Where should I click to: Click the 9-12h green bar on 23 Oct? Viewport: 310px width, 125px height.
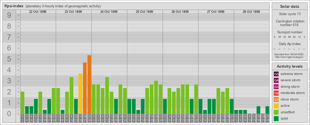[71, 95]
